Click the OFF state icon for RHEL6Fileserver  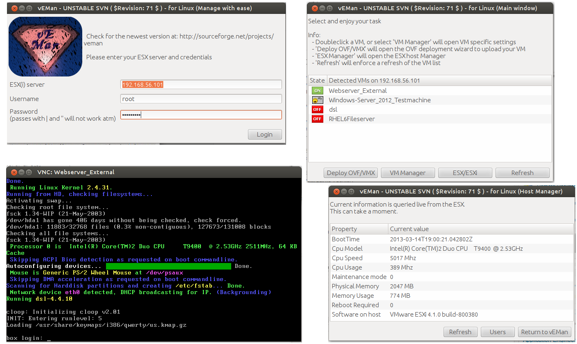tap(317, 119)
